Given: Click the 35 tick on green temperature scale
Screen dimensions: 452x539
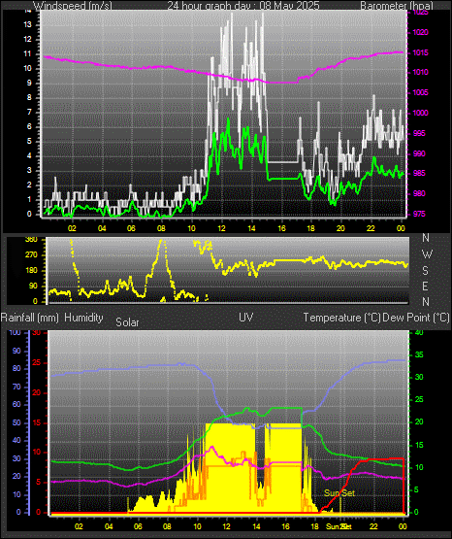Looking at the screenshot, I should pyautogui.click(x=419, y=354).
